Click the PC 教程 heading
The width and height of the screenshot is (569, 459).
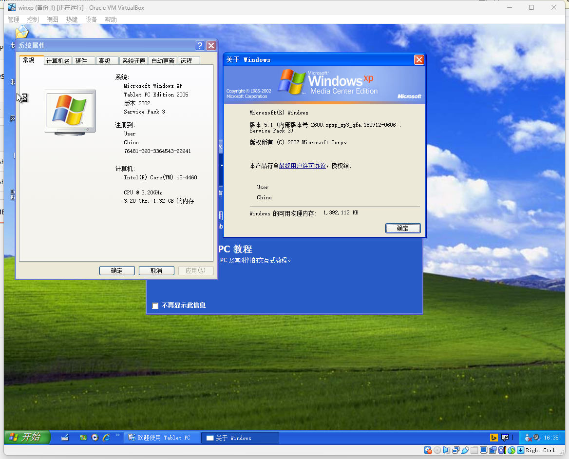(235, 249)
